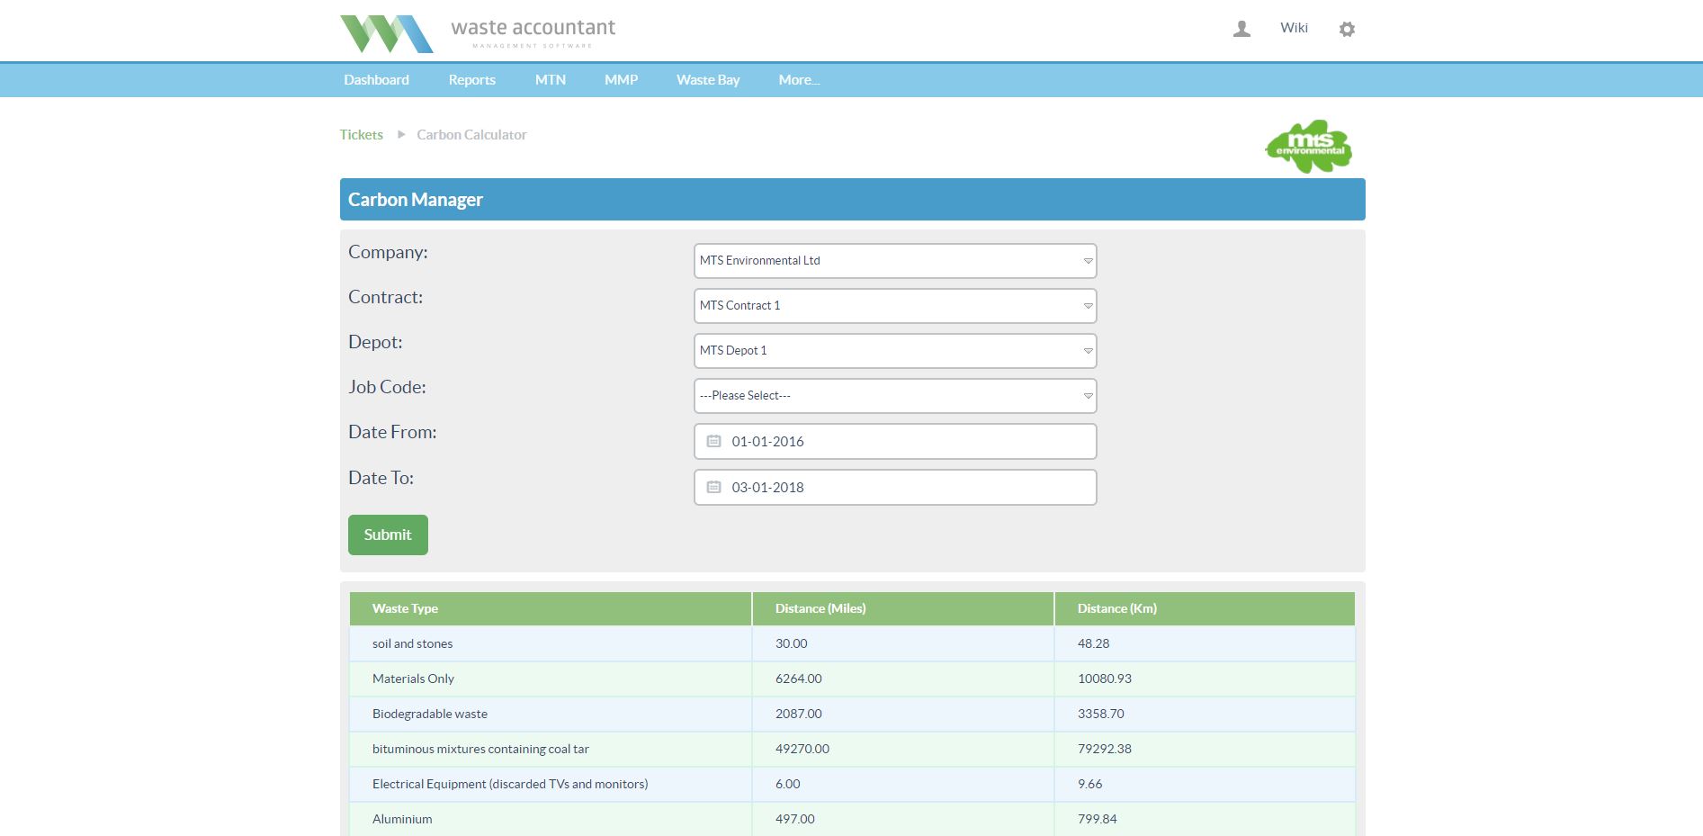Open the MTN menu item
This screenshot has height=836, width=1703.
pos(550,80)
